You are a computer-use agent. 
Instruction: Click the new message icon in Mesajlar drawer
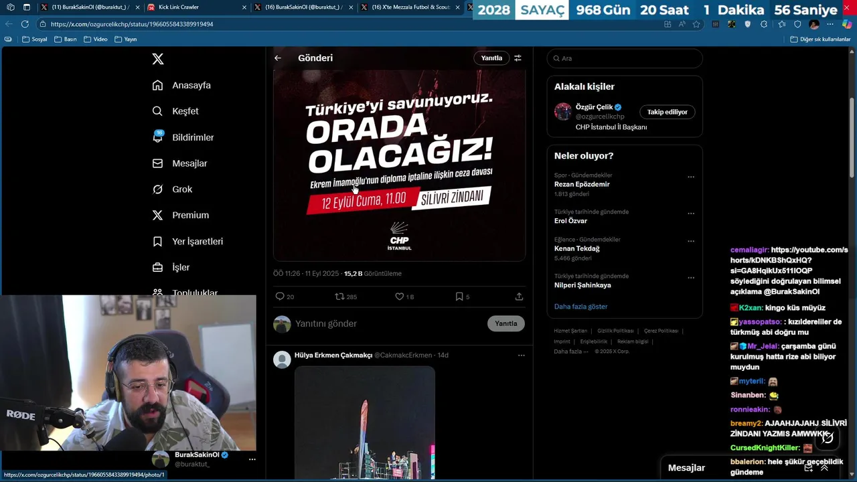(x=808, y=468)
